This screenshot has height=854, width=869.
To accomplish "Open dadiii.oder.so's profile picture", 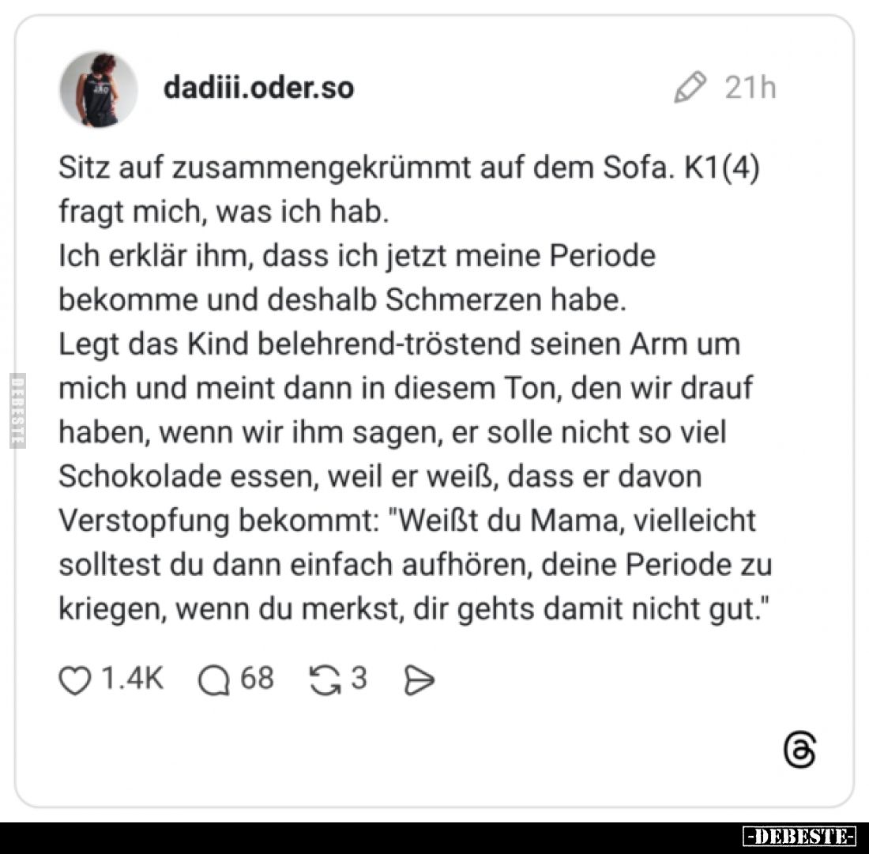I will coord(98,88).
